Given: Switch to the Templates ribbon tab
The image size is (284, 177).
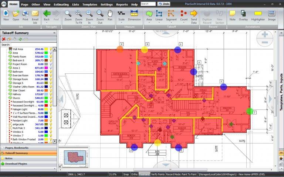Looking at the screenshot, I should pyautogui.click(x=91, y=4).
